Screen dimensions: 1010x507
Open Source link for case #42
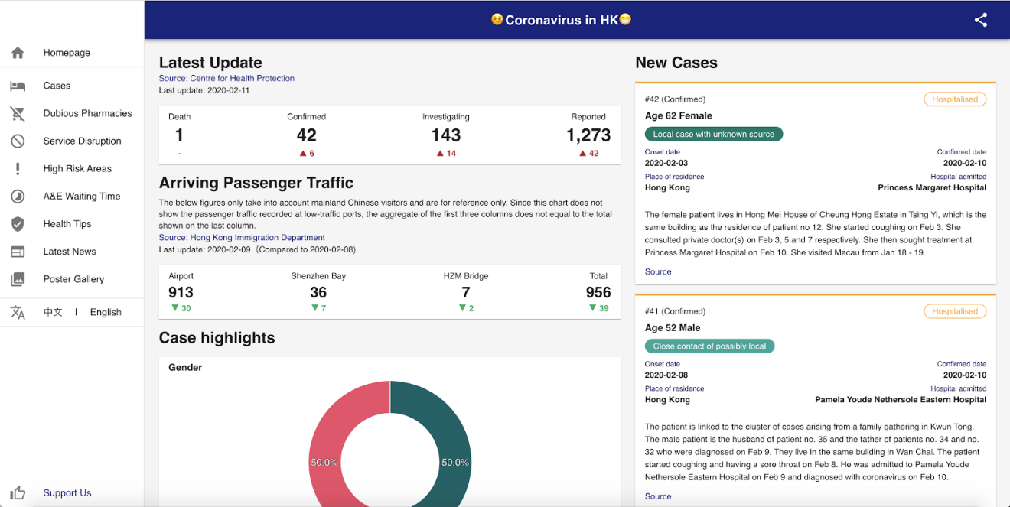(658, 271)
